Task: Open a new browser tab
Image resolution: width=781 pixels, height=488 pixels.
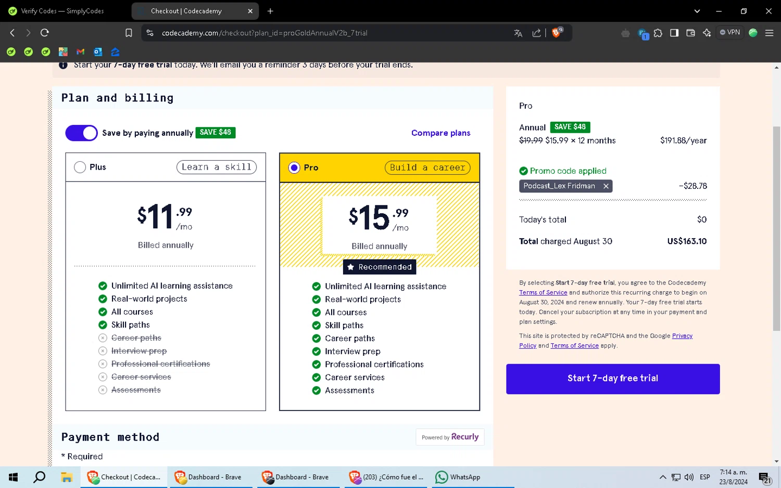Action: pyautogui.click(x=270, y=11)
